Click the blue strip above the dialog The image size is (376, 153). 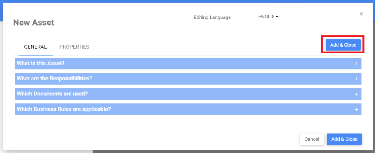click(x=188, y=1)
